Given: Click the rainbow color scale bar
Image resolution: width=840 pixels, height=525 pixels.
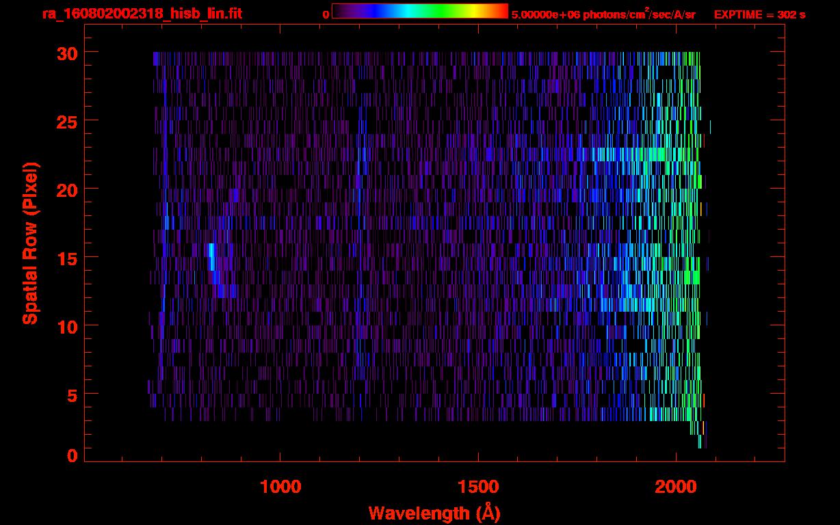Looking at the screenshot, I should coord(420,11).
